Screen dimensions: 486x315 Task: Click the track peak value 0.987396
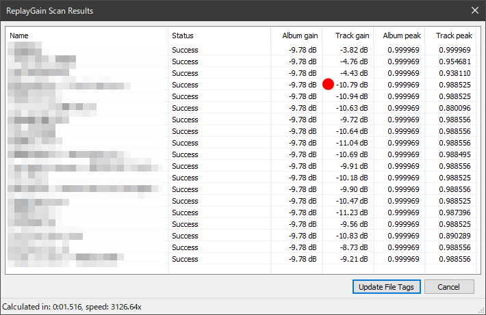[x=455, y=213]
